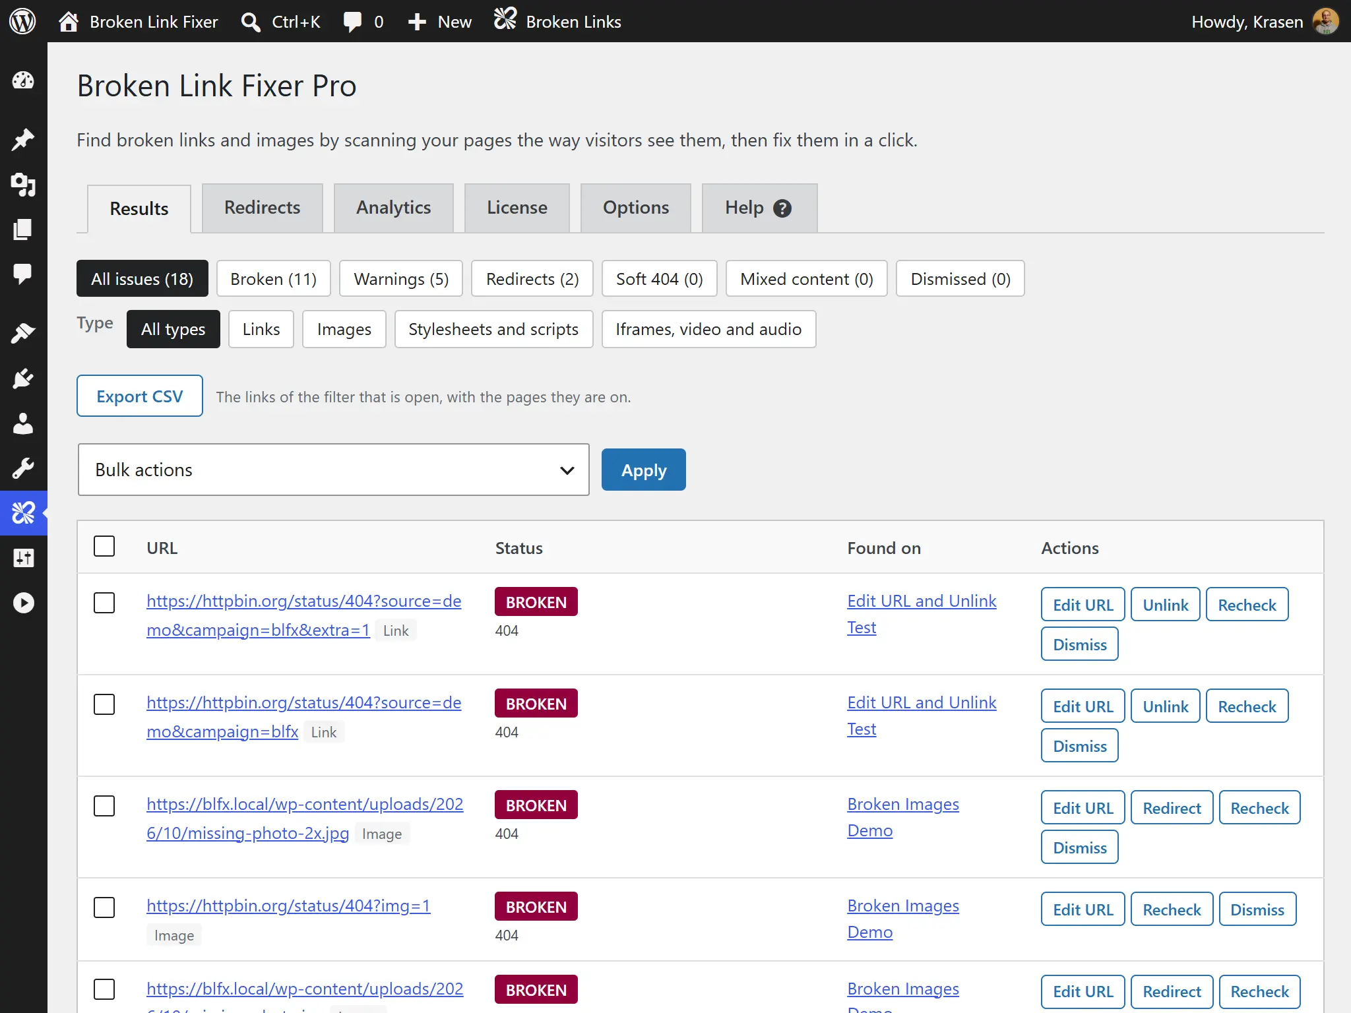Screen dimensions: 1351x1013
Task: Click the Export CSV button
Action: pos(140,396)
